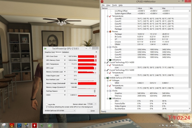Collapse the CPU Temperatures node above Core #0
Screen dimensions: 192x128
(107, 16)
